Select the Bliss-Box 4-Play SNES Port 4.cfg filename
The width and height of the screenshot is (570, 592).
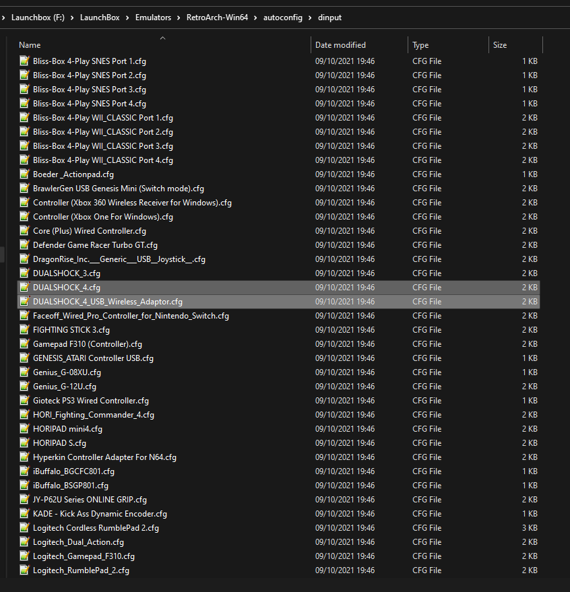[90, 104]
